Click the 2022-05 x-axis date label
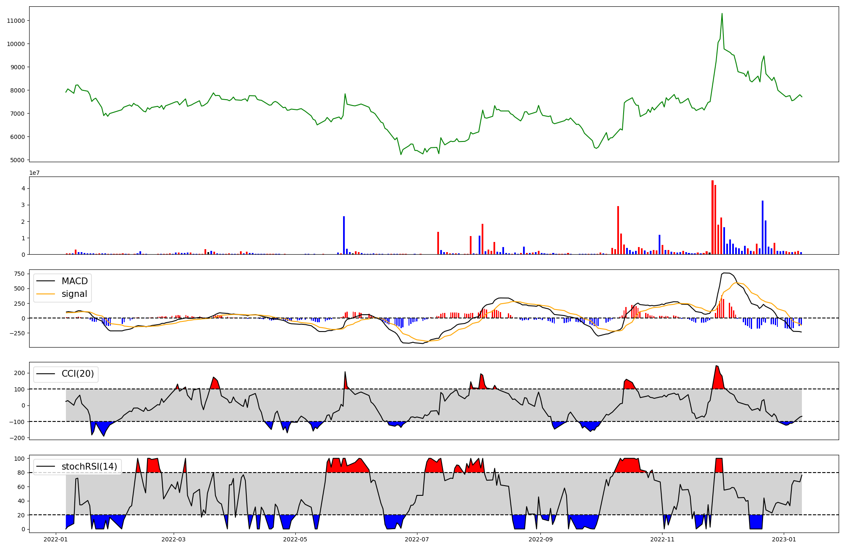The height and width of the screenshot is (549, 845). tap(295, 539)
